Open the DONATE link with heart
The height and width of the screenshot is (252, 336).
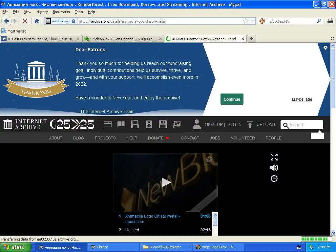158,138
